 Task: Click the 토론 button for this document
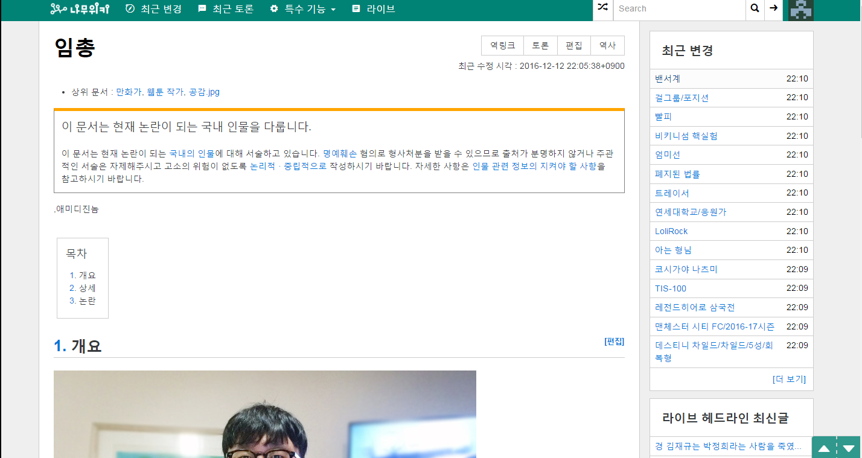[540, 46]
